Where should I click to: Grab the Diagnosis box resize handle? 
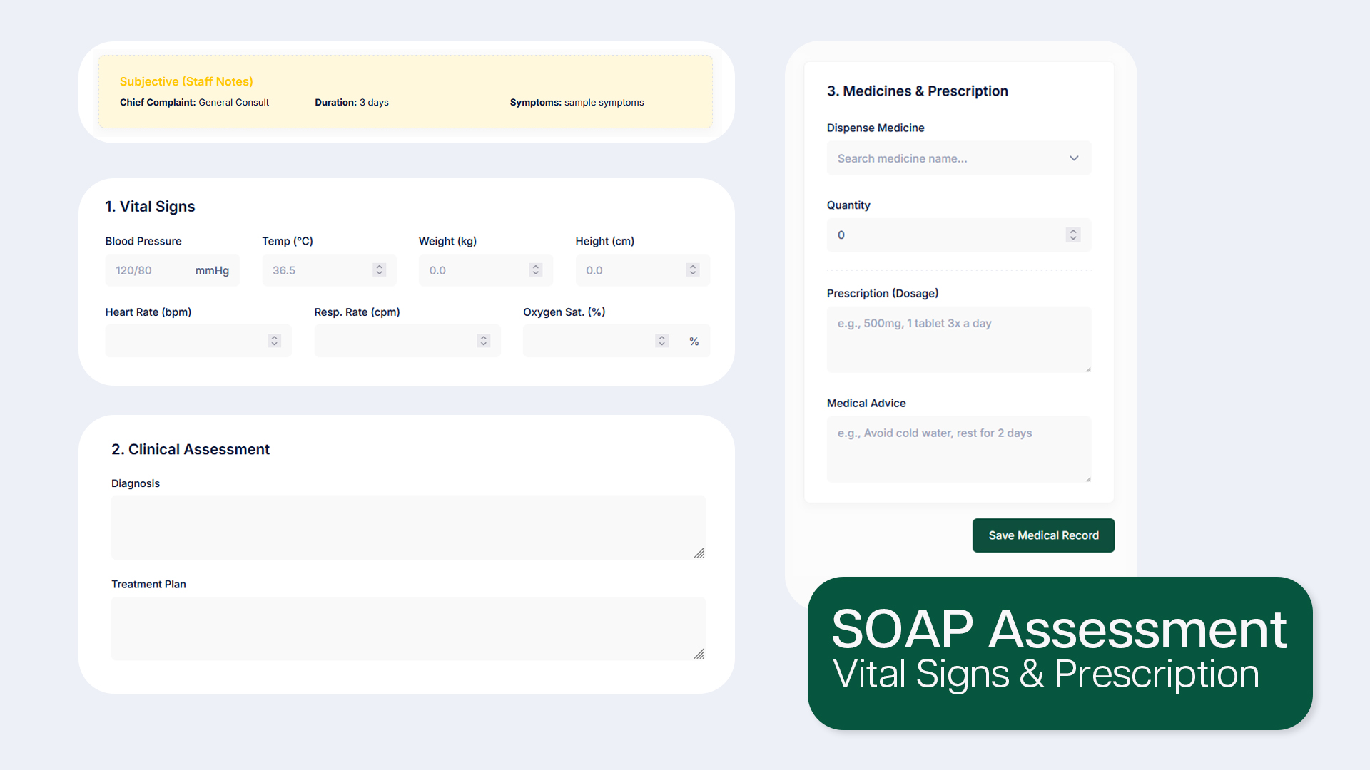[x=699, y=553]
